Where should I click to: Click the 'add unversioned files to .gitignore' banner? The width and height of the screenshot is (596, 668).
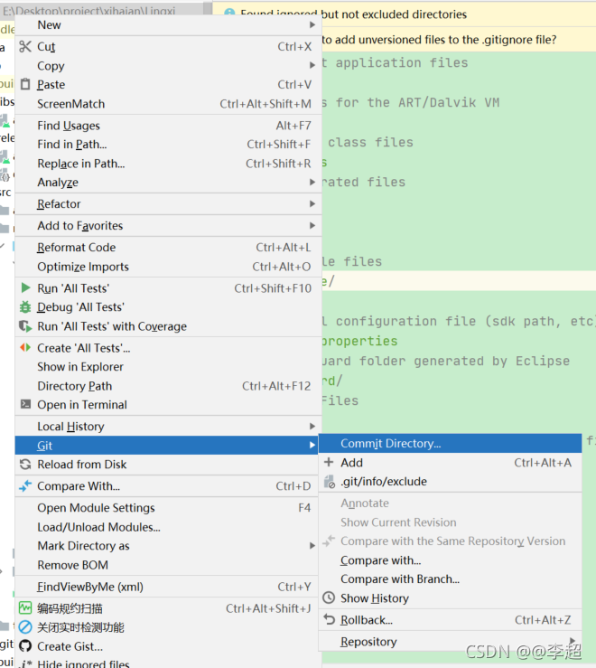tap(439, 40)
